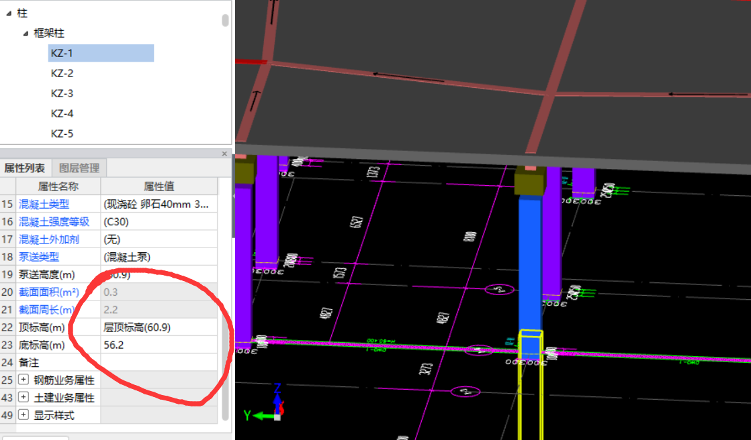Image resolution: width=751 pixels, height=440 pixels.
Task: Edit the (混凝土泵) pump type value
Action: click(159, 257)
